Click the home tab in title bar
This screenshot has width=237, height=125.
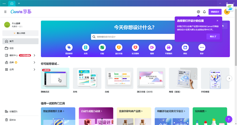pos(12,4)
